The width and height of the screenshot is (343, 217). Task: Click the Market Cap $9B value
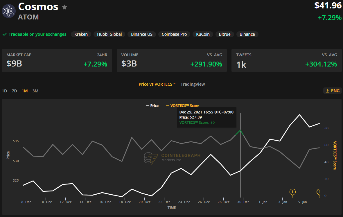point(14,64)
